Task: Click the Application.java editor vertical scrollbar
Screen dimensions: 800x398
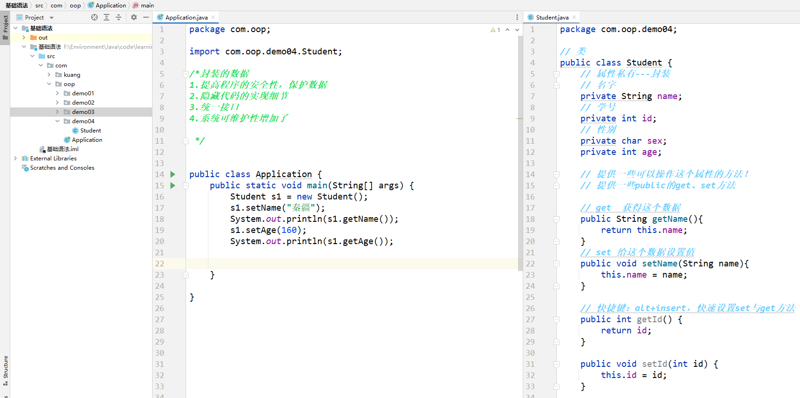Action: point(520,153)
